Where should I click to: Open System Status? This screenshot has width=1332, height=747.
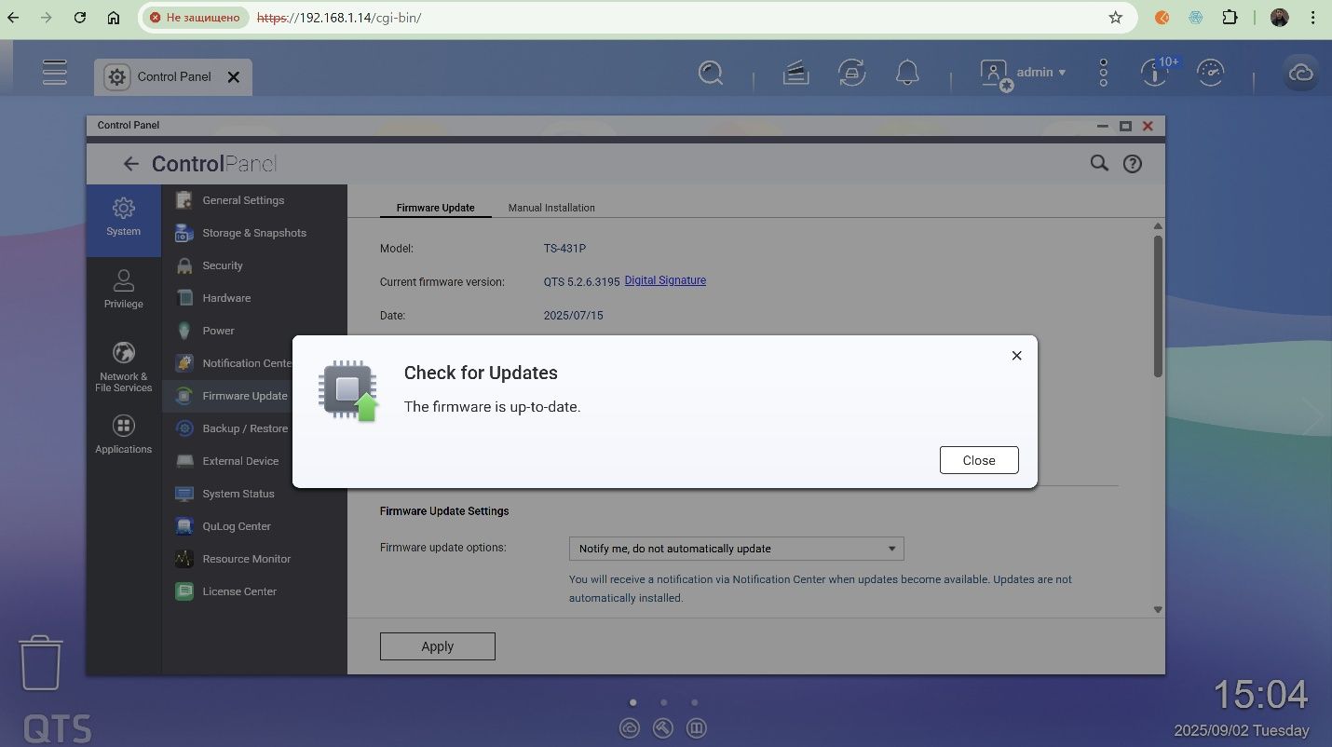(x=254, y=494)
